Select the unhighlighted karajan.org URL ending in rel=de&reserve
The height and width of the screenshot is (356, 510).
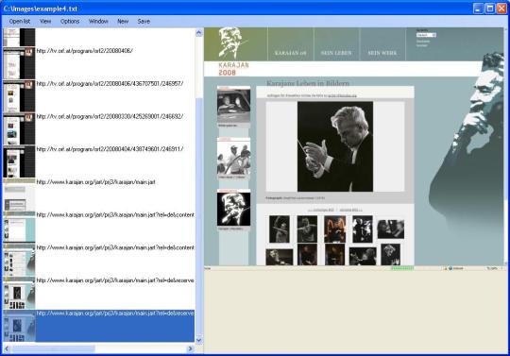(x=115, y=280)
